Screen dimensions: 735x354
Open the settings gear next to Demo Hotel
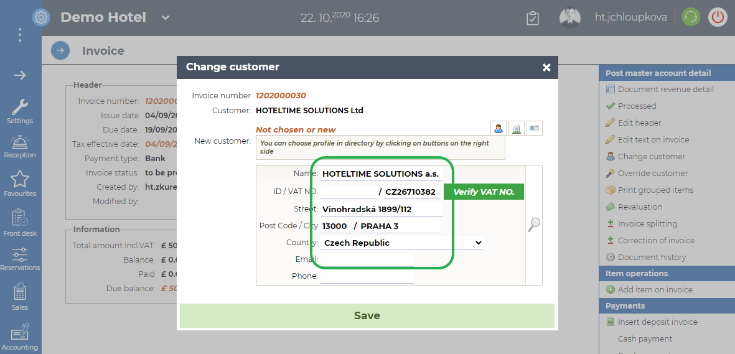pyautogui.click(x=41, y=18)
